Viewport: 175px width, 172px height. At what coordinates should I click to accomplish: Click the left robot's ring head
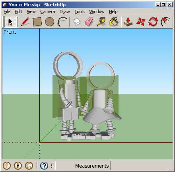click(x=68, y=65)
